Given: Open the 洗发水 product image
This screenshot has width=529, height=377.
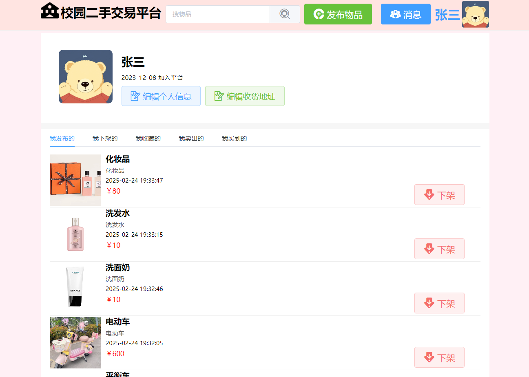Looking at the screenshot, I should coord(75,234).
